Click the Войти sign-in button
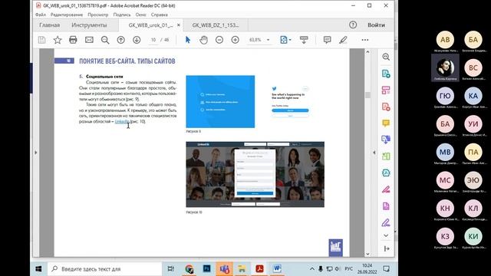The height and width of the screenshot is (276, 491). click(376, 25)
